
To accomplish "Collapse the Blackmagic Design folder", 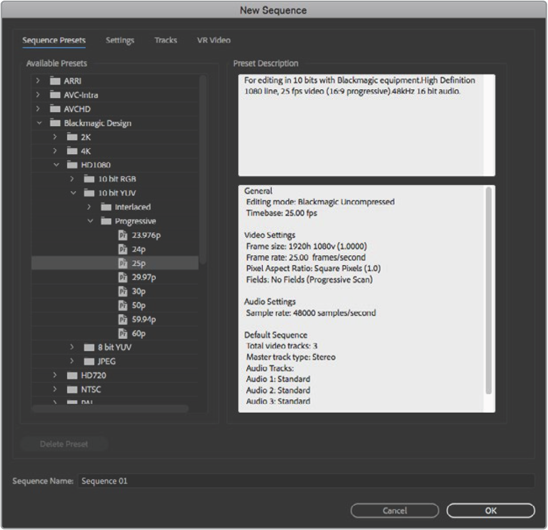I will 38,124.
